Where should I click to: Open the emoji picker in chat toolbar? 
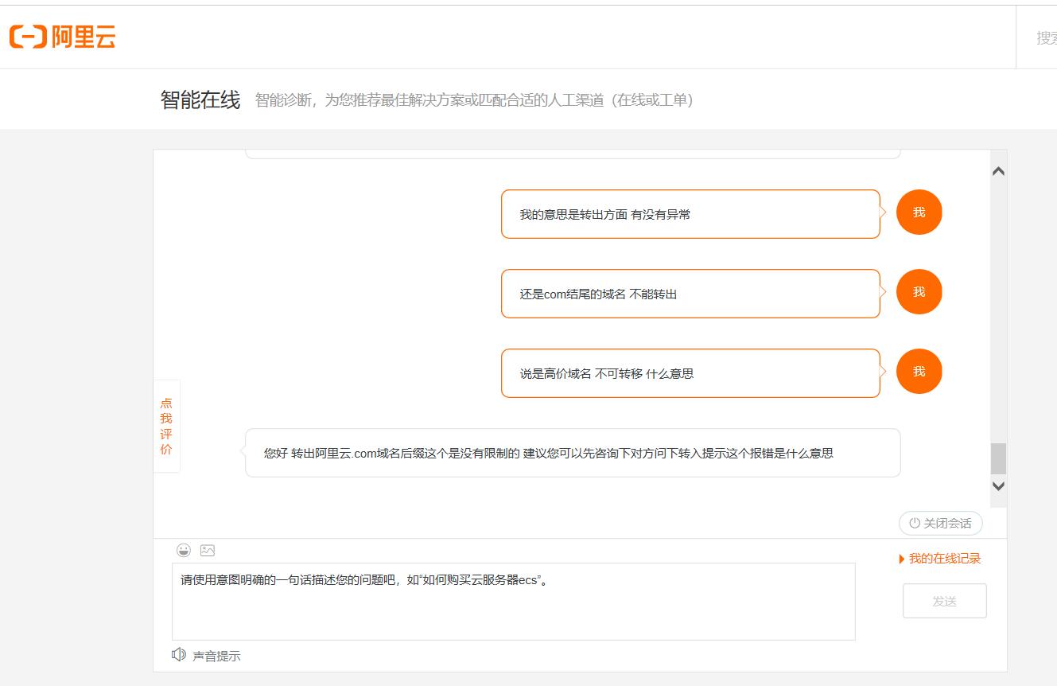184,550
